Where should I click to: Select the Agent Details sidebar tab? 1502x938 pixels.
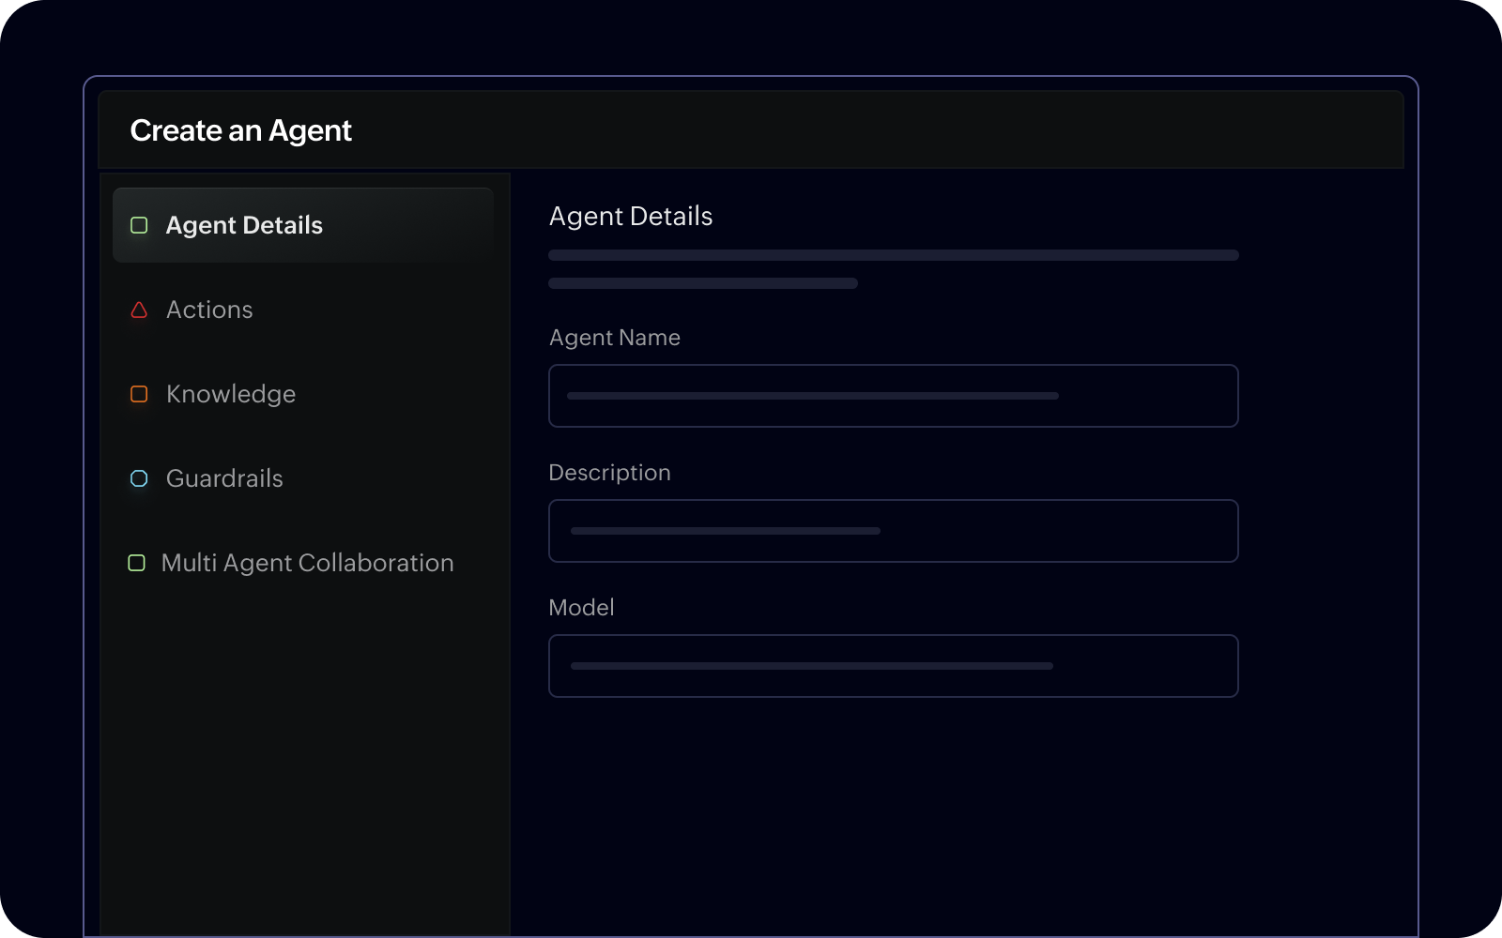pyautogui.click(x=303, y=225)
